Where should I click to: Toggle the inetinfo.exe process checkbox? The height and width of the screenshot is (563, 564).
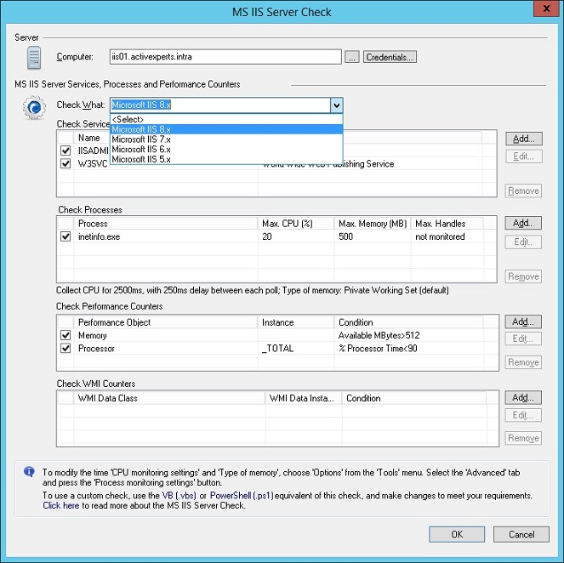tap(66, 236)
